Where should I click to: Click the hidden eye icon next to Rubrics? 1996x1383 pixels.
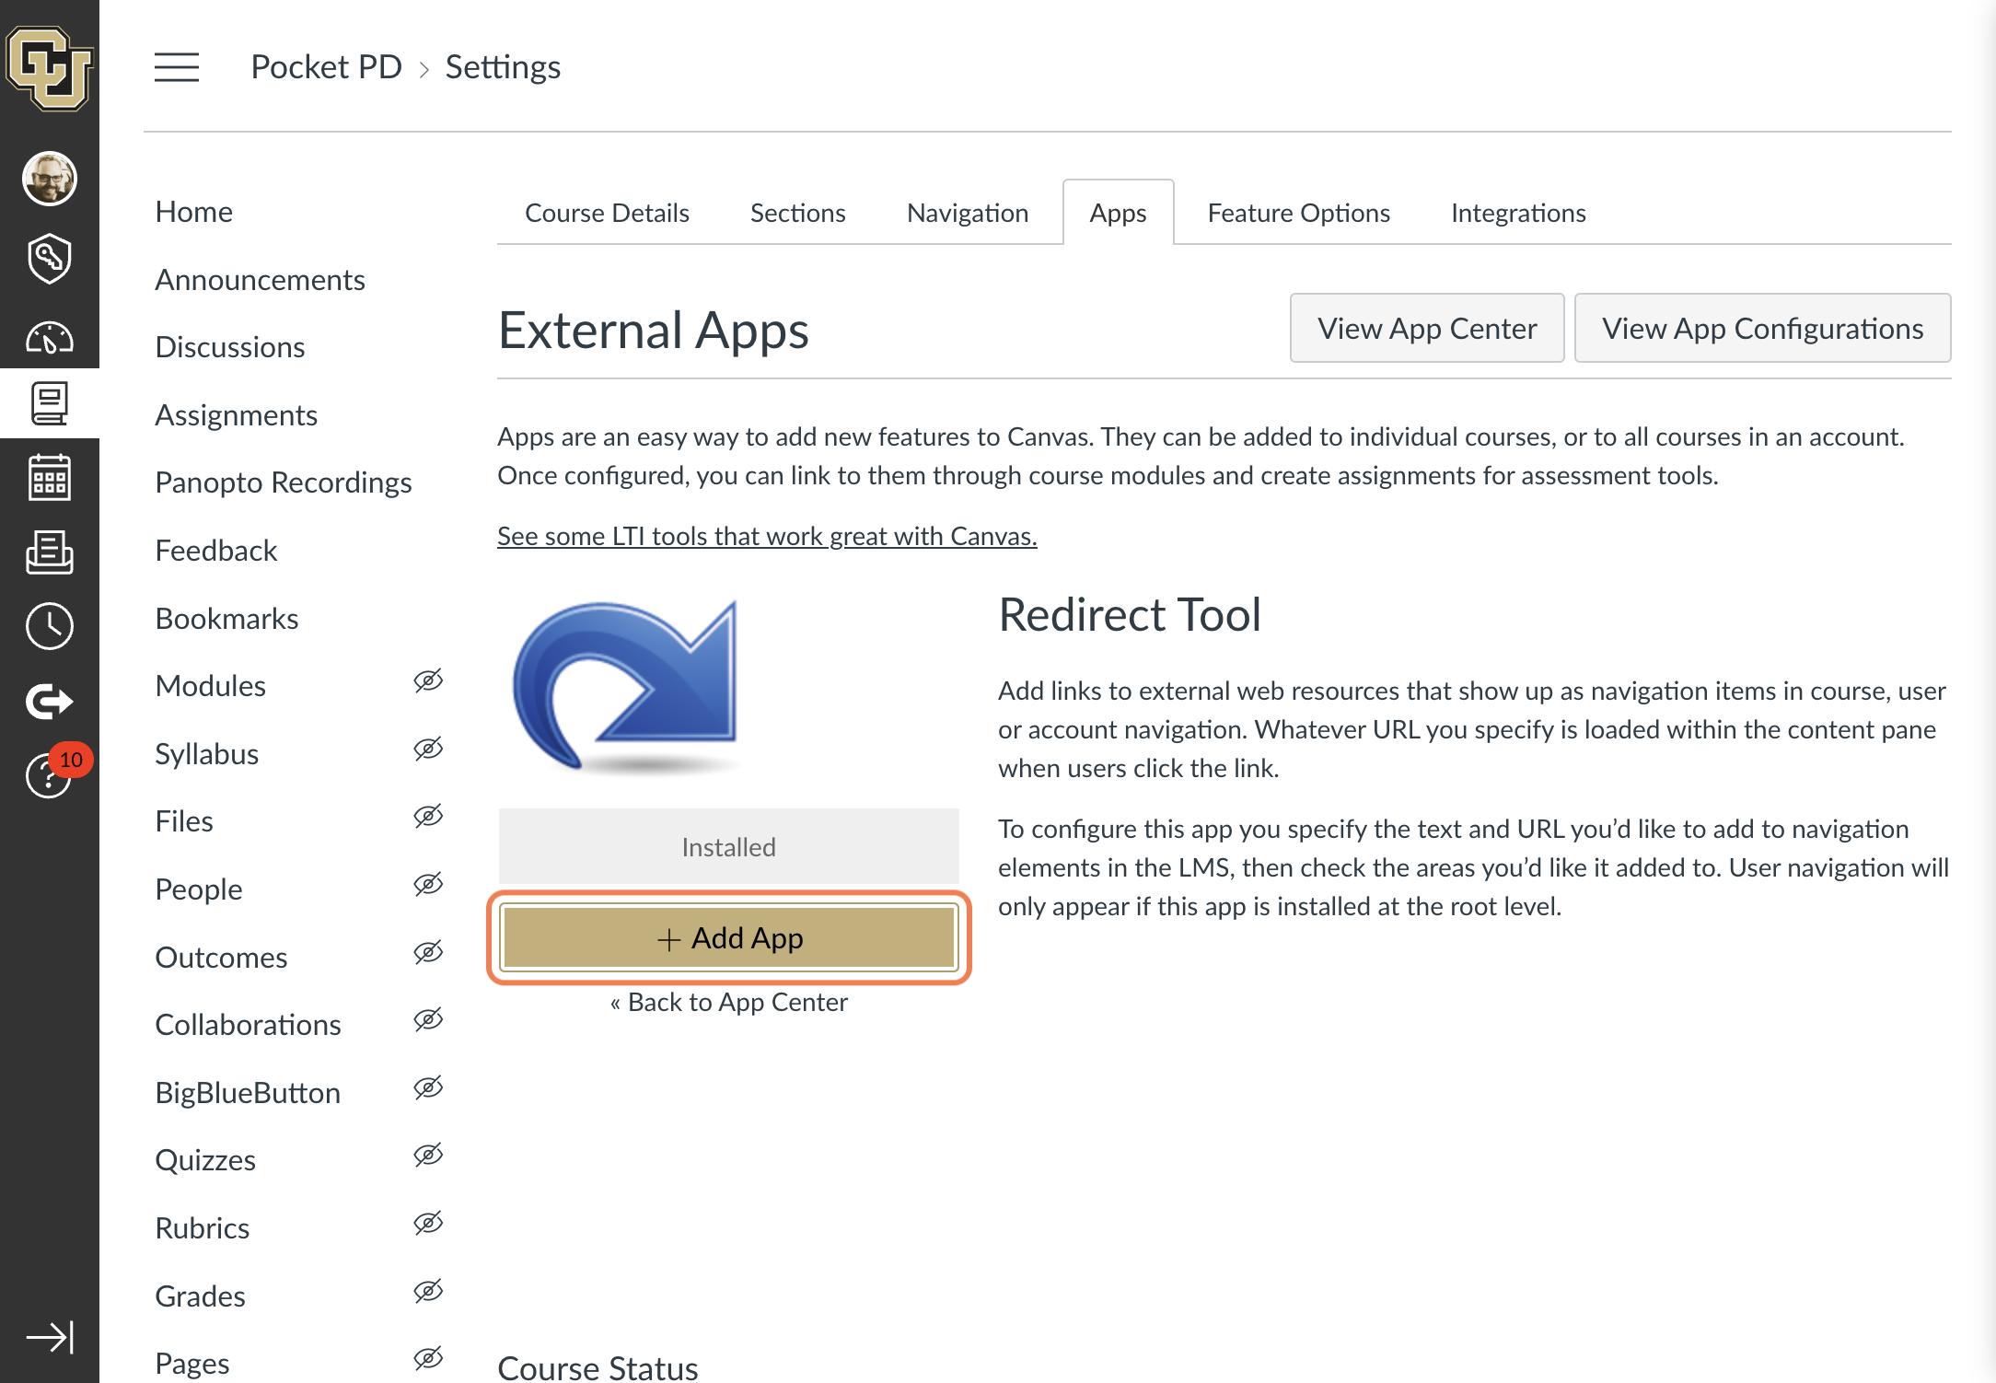coord(428,1223)
